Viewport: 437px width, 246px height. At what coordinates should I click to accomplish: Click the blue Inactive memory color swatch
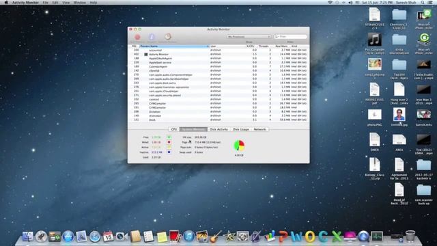(169, 152)
